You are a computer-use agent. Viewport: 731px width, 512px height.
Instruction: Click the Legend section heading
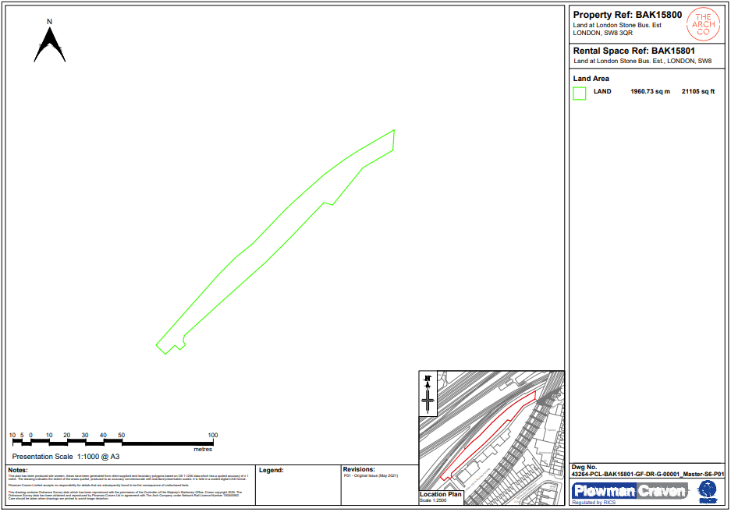(271, 471)
